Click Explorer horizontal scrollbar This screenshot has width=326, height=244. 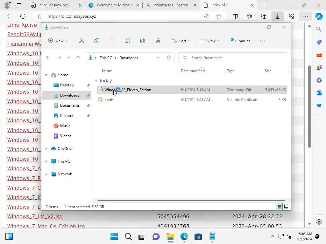[191, 200]
